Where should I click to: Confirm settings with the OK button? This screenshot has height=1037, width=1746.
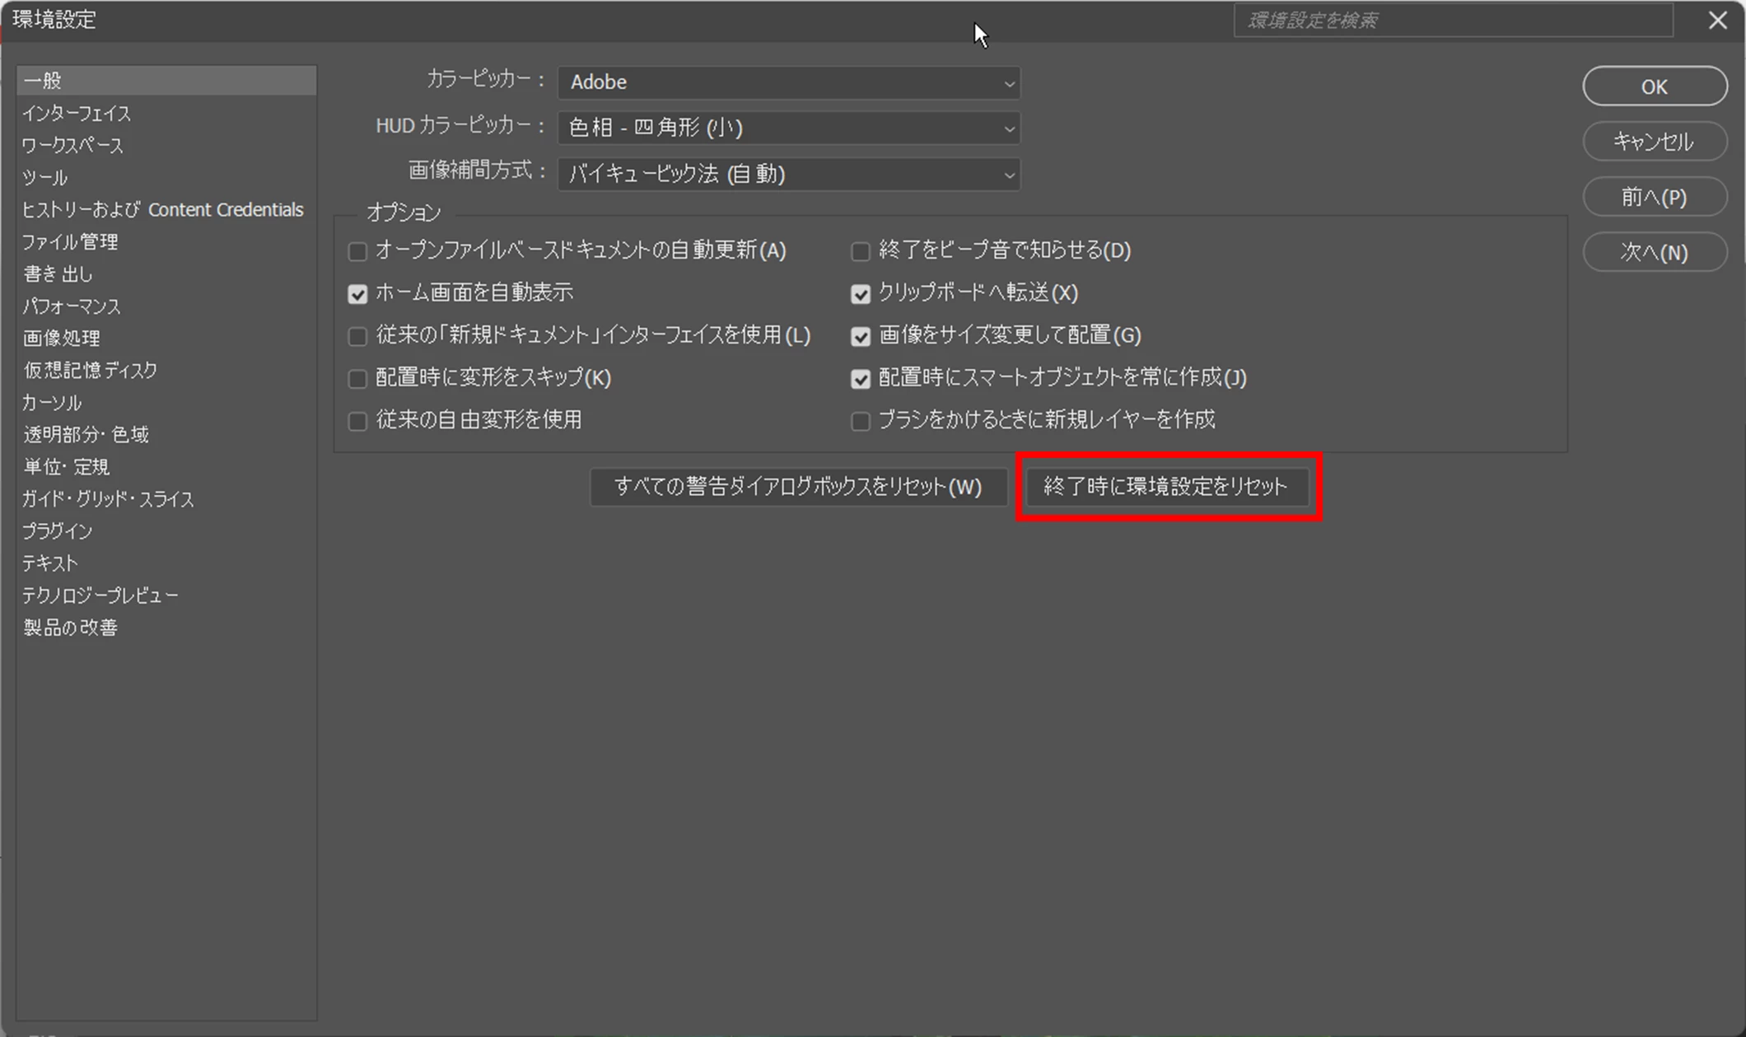1654,86
